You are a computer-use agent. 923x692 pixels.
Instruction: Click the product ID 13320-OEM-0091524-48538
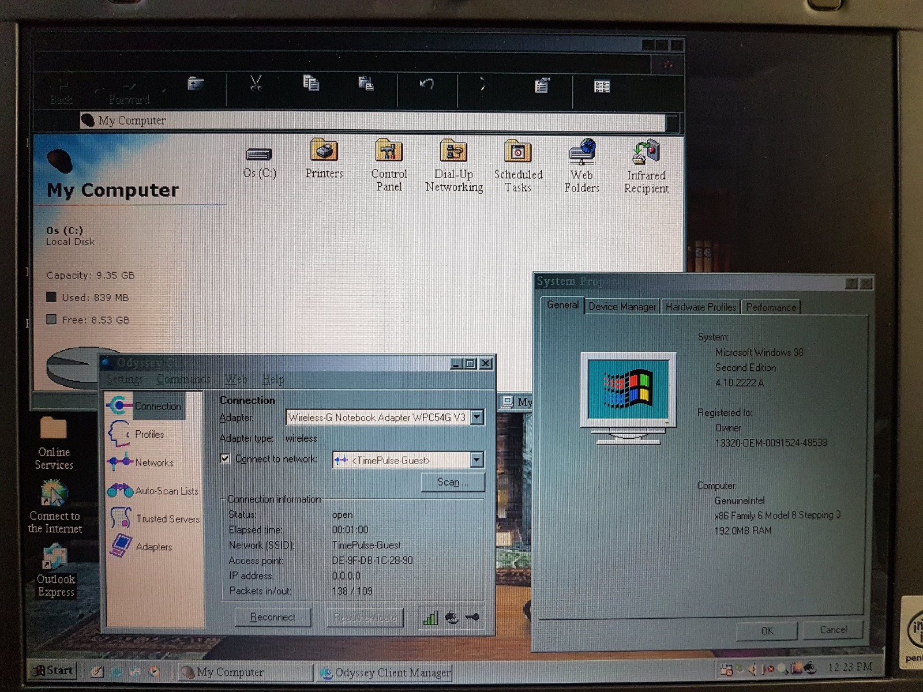tap(771, 443)
